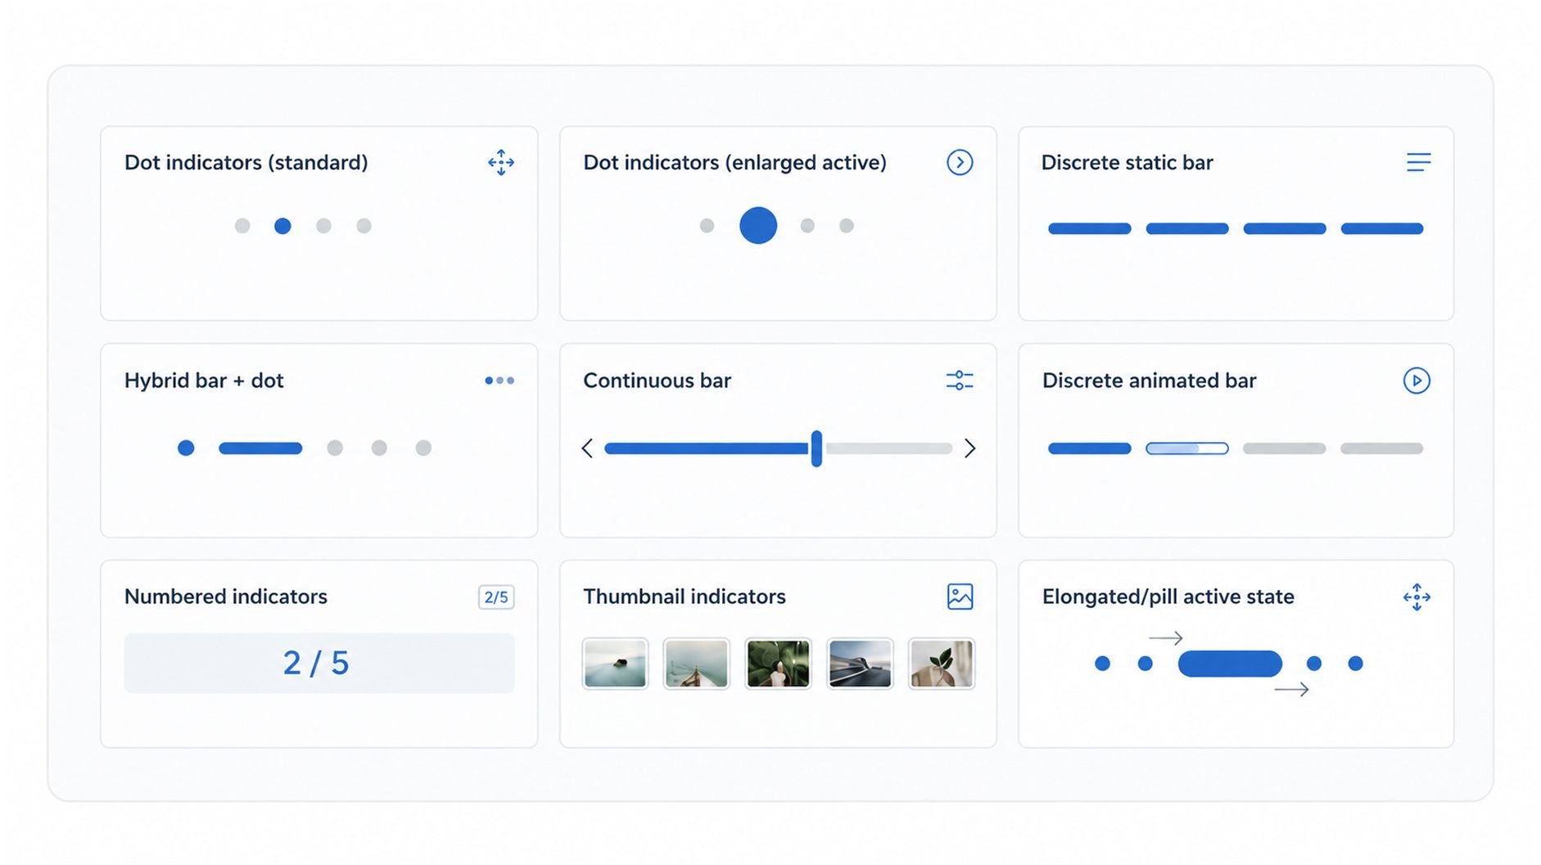
Task: Open the second thumbnail with boat on water
Action: [x=696, y=664]
